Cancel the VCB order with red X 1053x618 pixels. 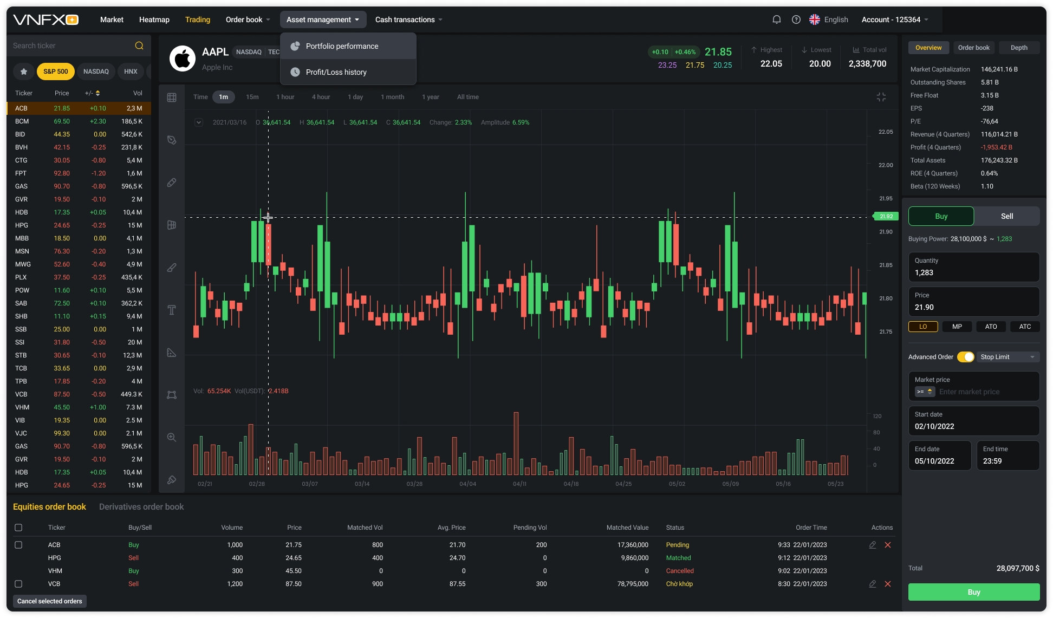click(888, 584)
